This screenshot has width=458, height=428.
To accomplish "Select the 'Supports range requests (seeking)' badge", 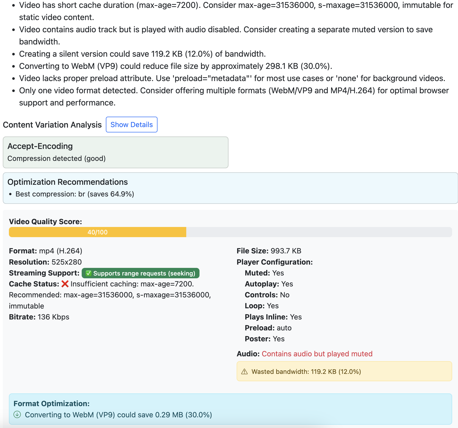I will tap(140, 273).
